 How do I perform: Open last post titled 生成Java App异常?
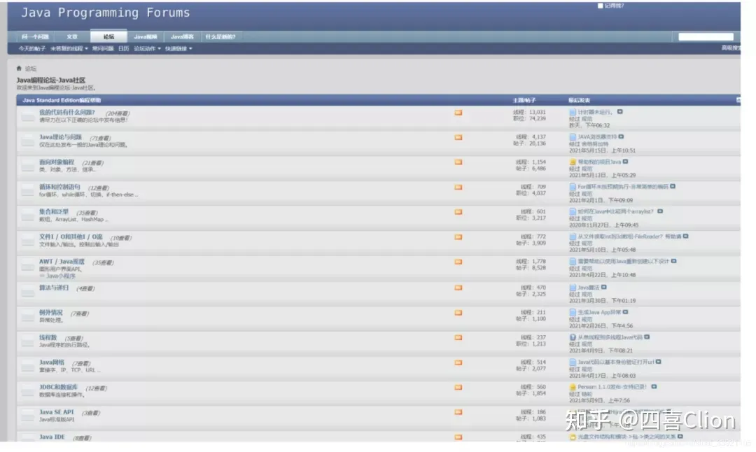pyautogui.click(x=599, y=312)
